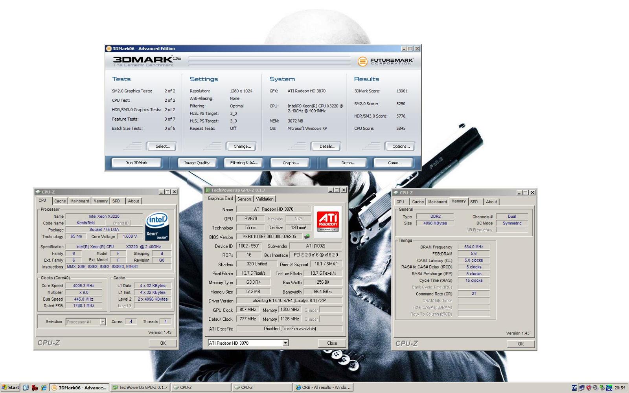Click the red quick launch icon
This screenshot has width=629, height=393.
click(x=35, y=387)
